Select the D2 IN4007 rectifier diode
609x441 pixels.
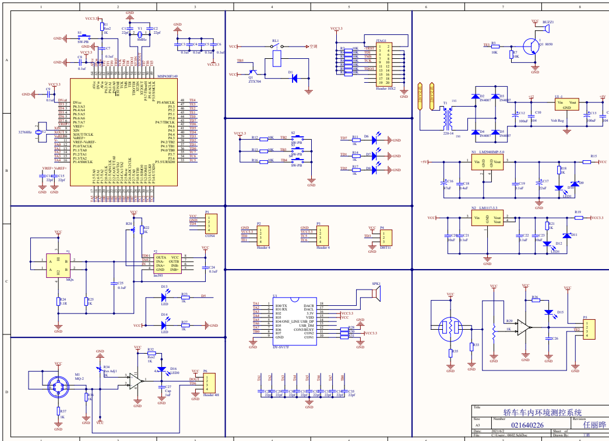(474, 97)
